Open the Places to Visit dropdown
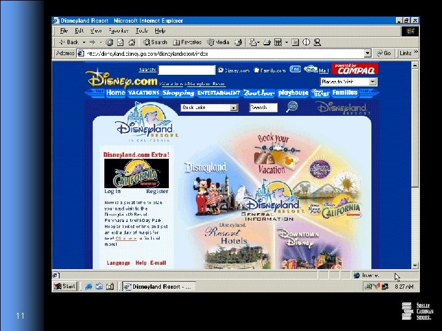 tap(349, 82)
